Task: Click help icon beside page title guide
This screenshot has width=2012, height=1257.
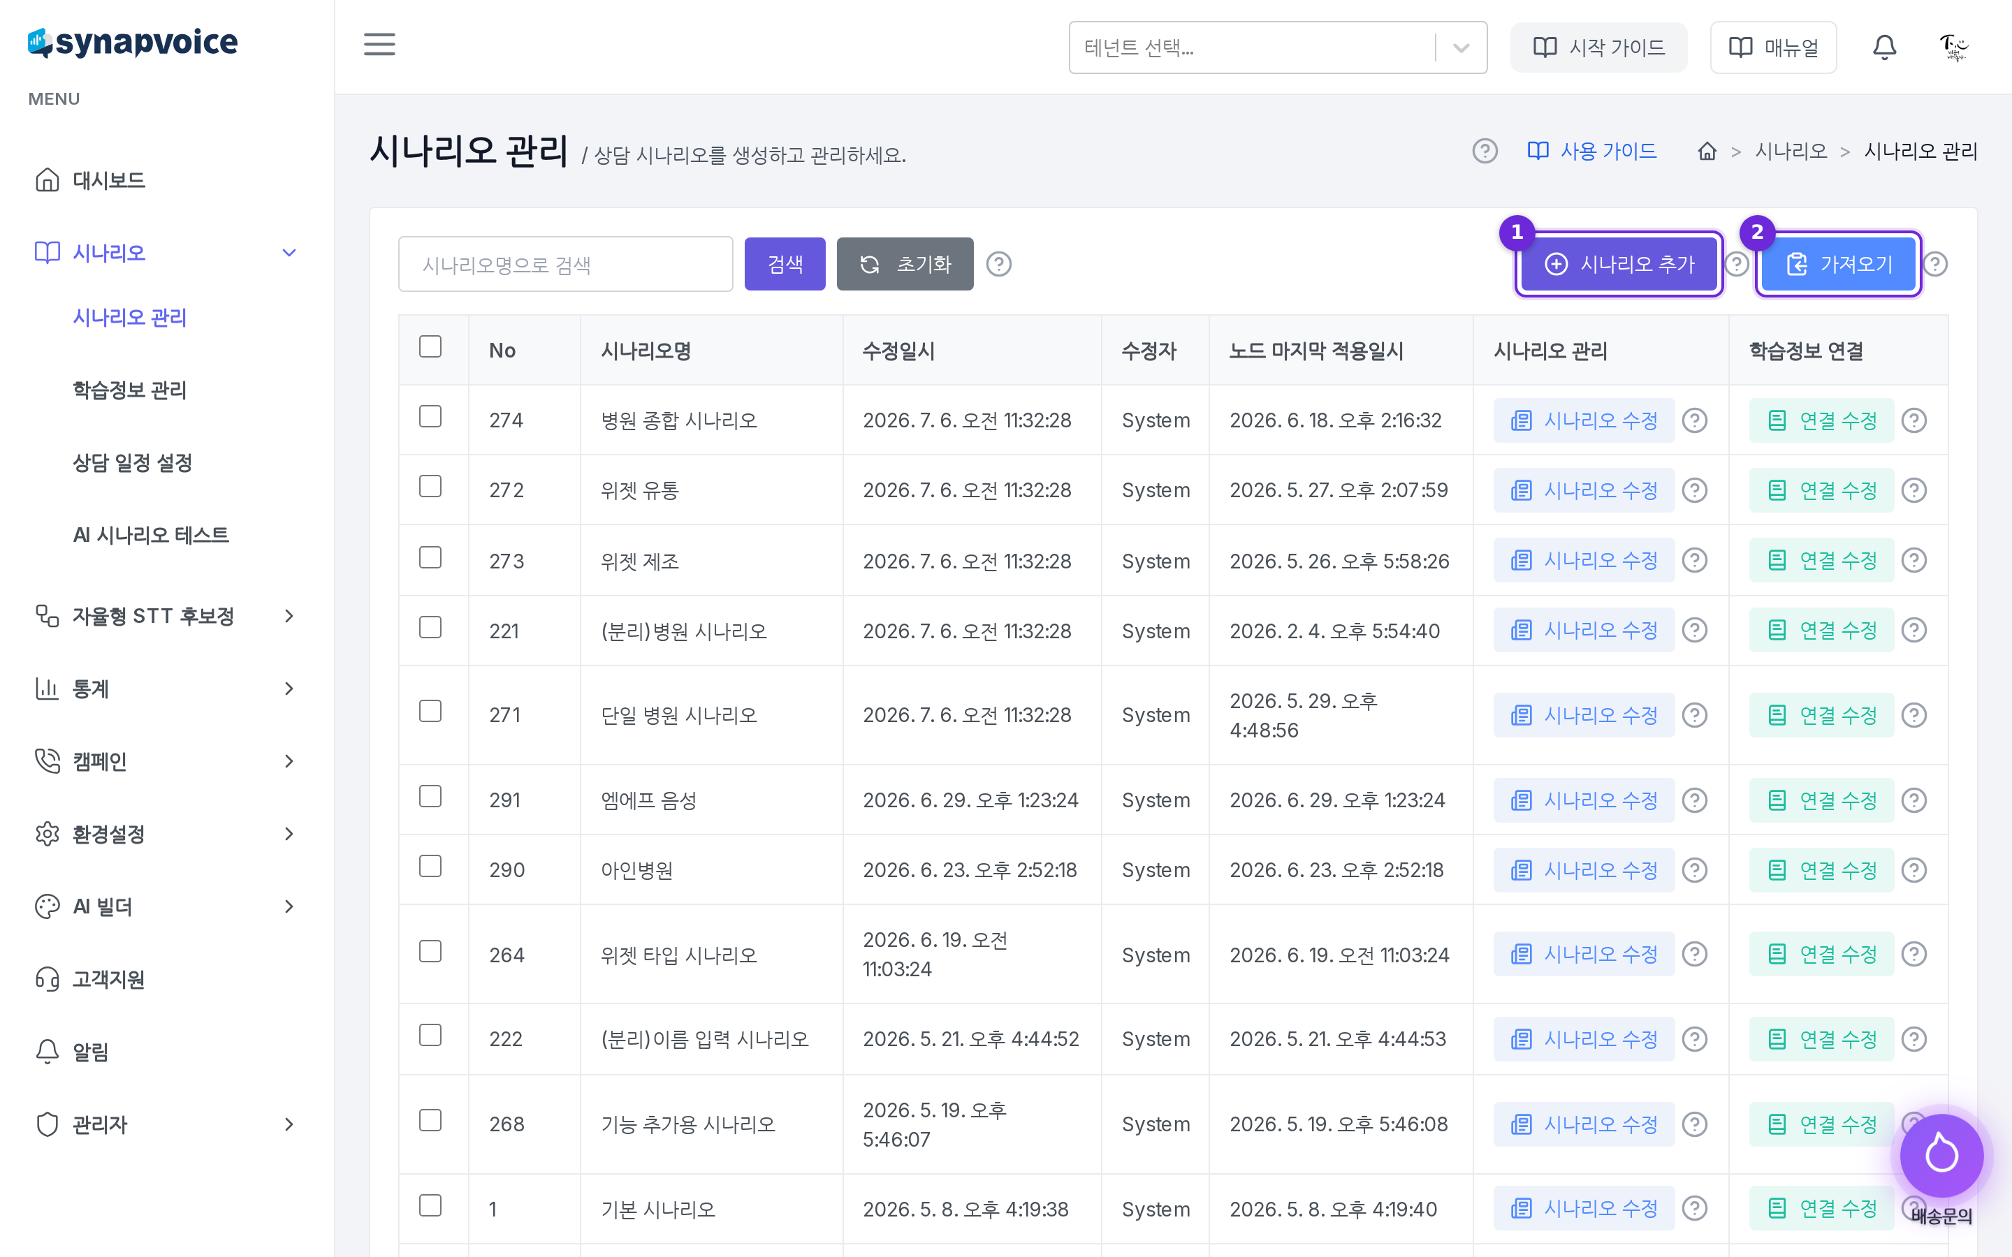Action: click(1485, 152)
